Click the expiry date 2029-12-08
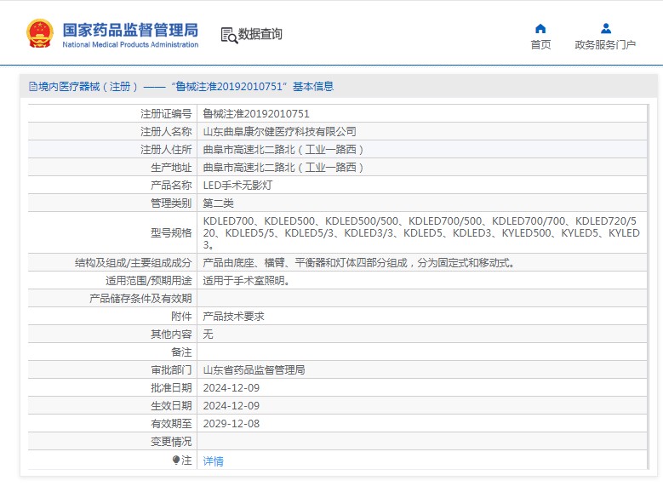663x492 pixels. (x=231, y=423)
